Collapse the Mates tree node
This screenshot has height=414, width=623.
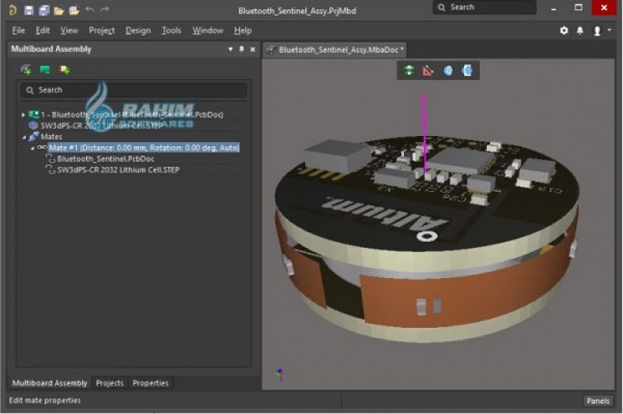tap(23, 137)
